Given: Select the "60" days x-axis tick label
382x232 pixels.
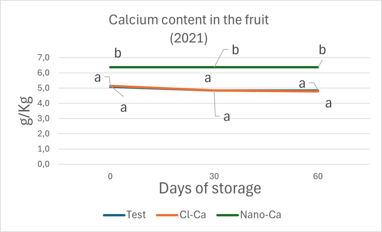Looking at the screenshot, I should click(318, 177).
